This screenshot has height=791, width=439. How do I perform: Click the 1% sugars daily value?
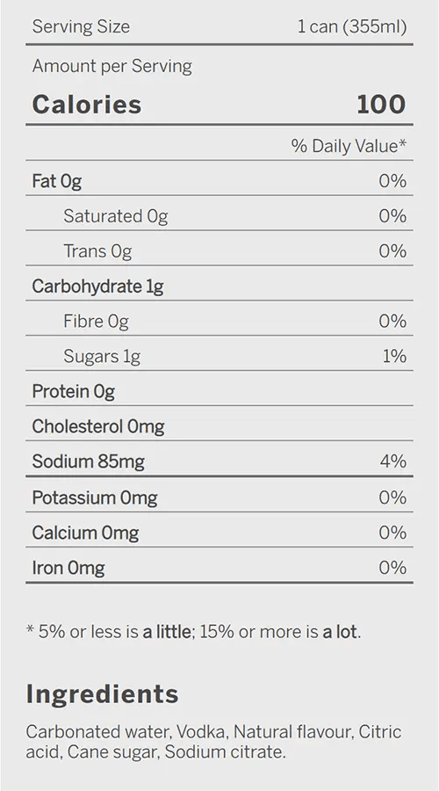pyautogui.click(x=394, y=356)
